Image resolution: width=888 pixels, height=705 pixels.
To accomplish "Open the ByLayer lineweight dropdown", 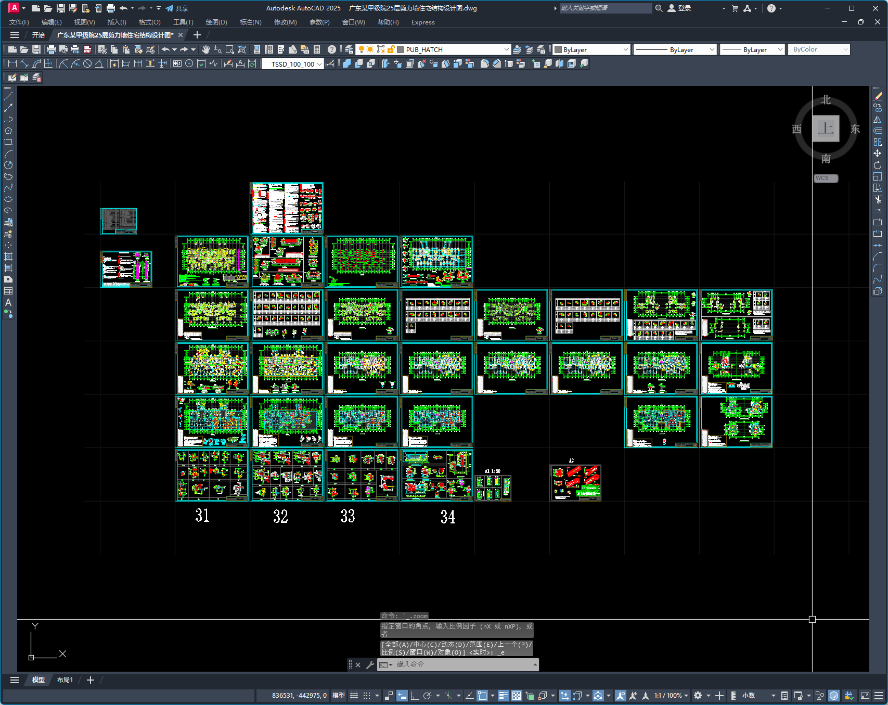I will (780, 49).
